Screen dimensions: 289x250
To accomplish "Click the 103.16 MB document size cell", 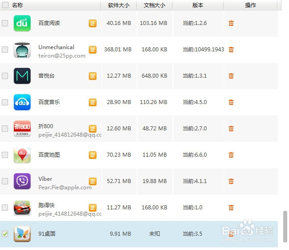I will pos(154,23).
